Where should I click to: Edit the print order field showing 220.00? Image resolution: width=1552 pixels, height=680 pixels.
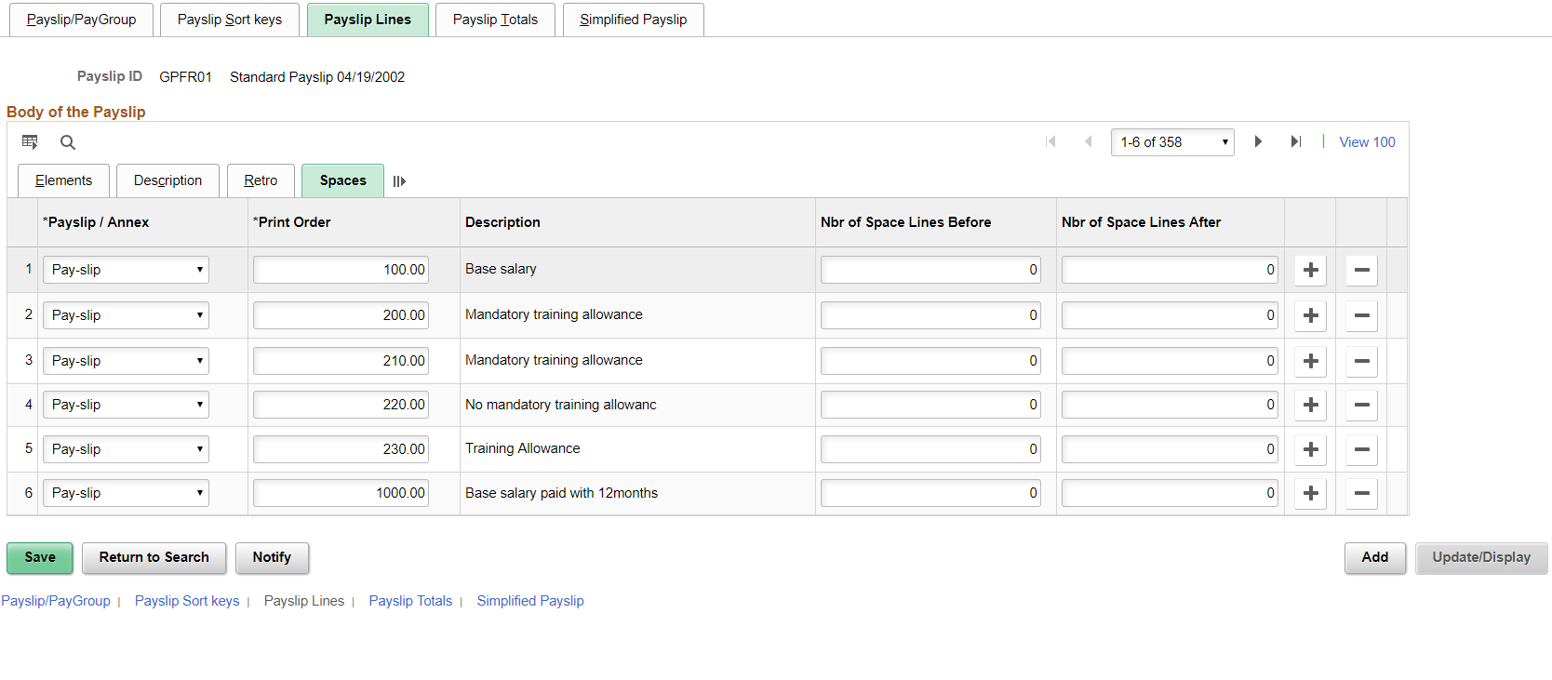341,405
